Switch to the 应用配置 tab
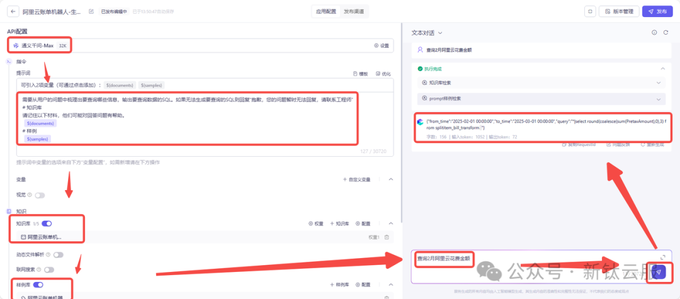This screenshot has width=680, height=299. pos(326,11)
